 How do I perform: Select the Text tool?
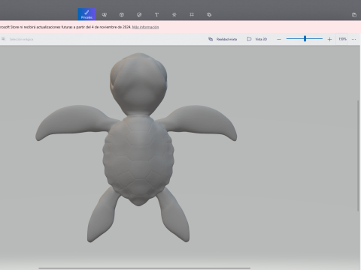(x=156, y=15)
